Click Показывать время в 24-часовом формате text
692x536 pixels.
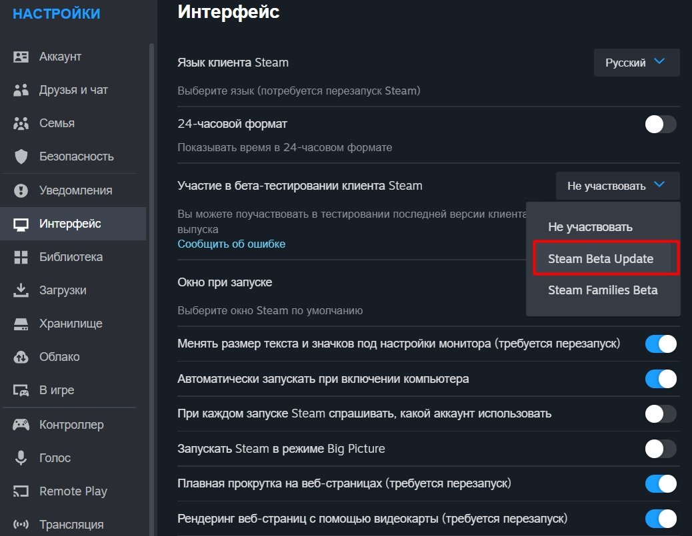[285, 147]
